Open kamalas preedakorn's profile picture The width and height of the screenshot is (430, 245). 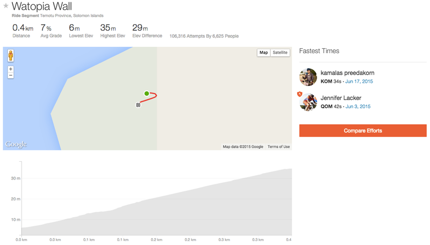click(308, 77)
